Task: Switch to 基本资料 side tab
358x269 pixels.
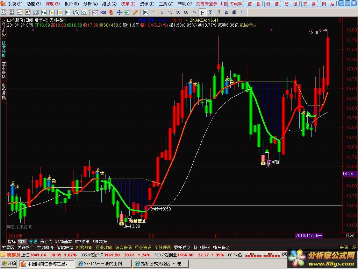Action: tap(3, 70)
